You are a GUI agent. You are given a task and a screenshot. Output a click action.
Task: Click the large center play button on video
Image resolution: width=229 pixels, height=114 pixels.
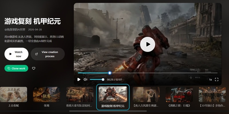147,44
